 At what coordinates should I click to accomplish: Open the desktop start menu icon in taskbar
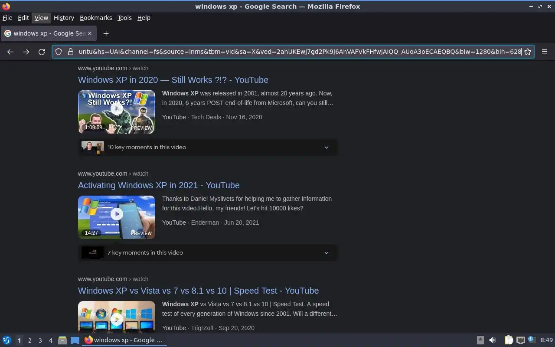pos(7,340)
